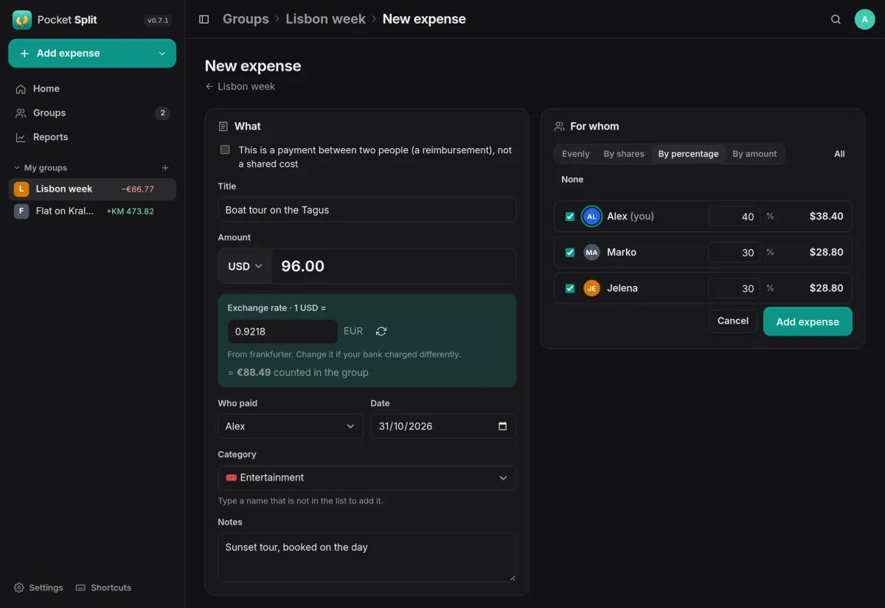Click Jelena's JE avatar
The height and width of the screenshot is (608, 885).
[591, 288]
